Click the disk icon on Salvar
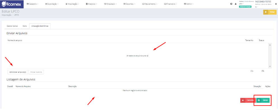The height and width of the screenshot is (110, 278). (259, 100)
